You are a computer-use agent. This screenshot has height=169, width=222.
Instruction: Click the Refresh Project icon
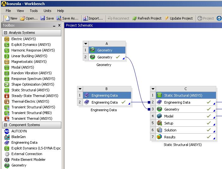coord(134,18)
